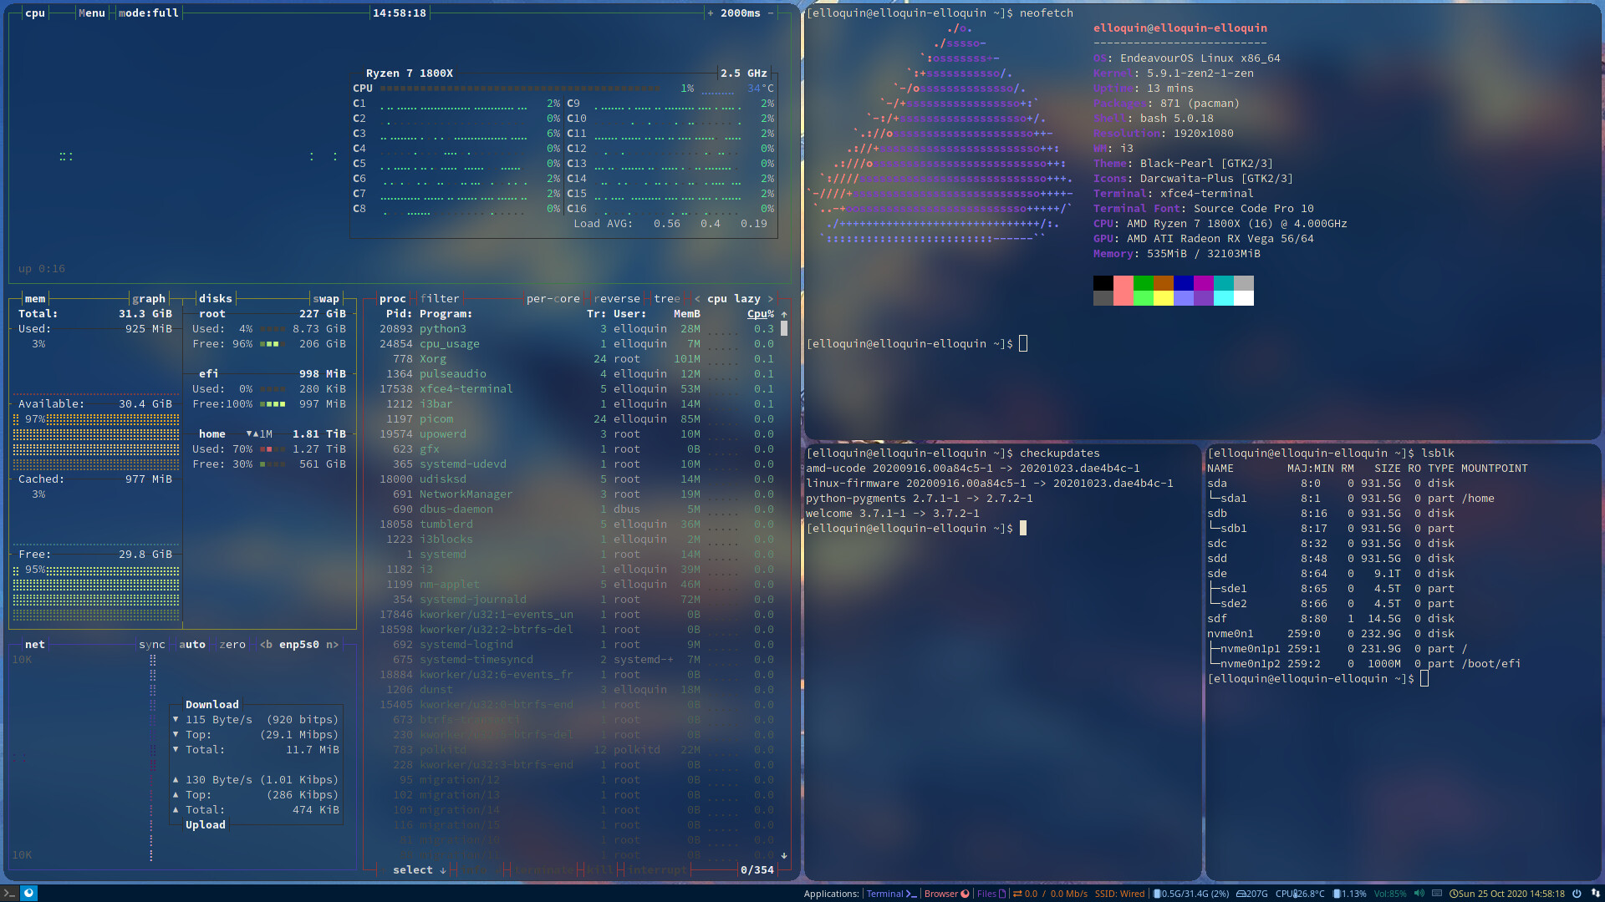Screen dimensions: 1605x902
Task: Open the Browser from the taskbar
Action: 941,893
